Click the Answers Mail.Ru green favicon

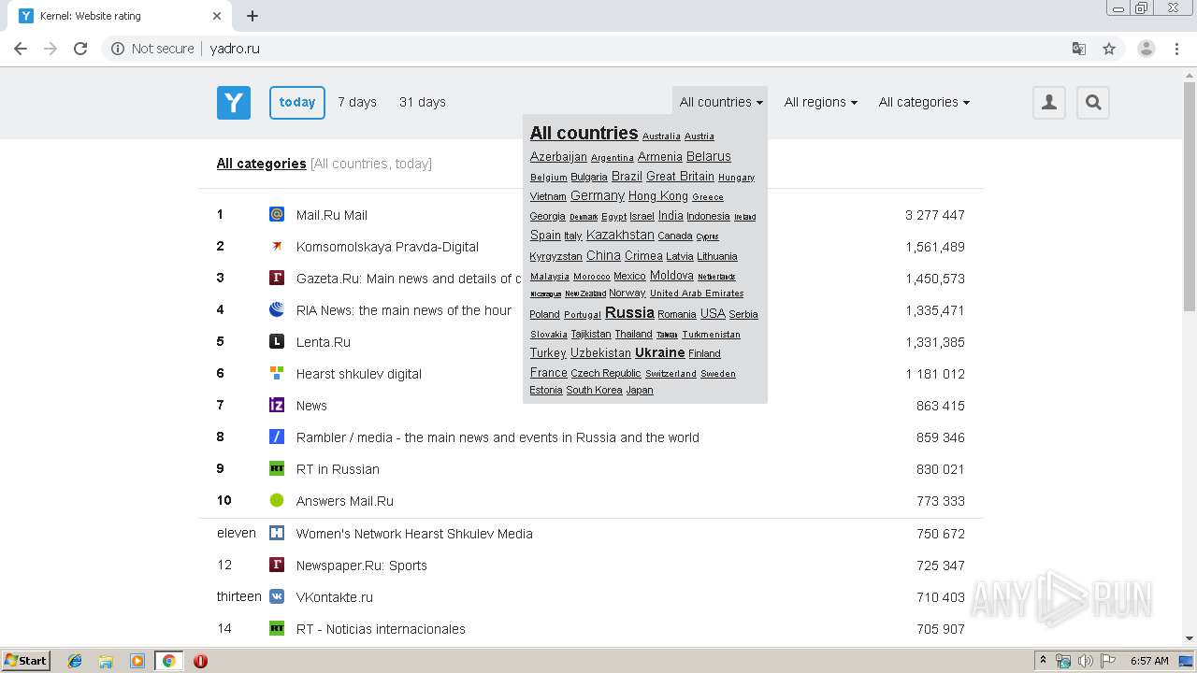[x=277, y=500]
